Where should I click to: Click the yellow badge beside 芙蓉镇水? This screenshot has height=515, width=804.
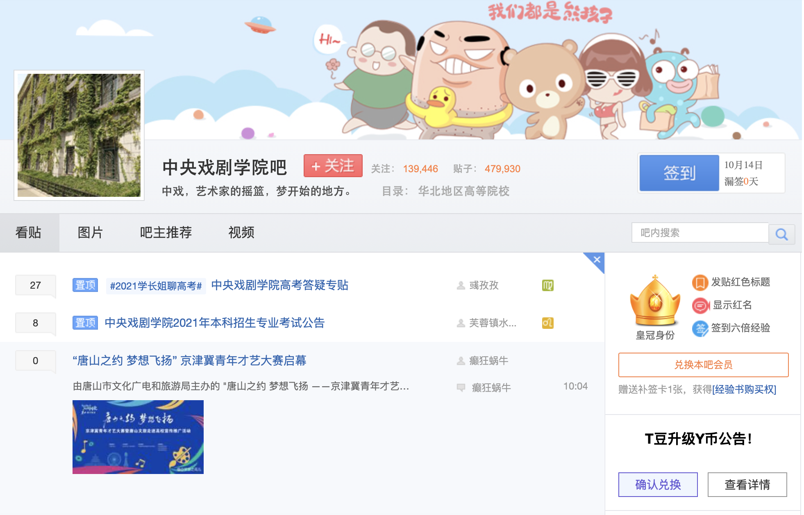click(548, 323)
